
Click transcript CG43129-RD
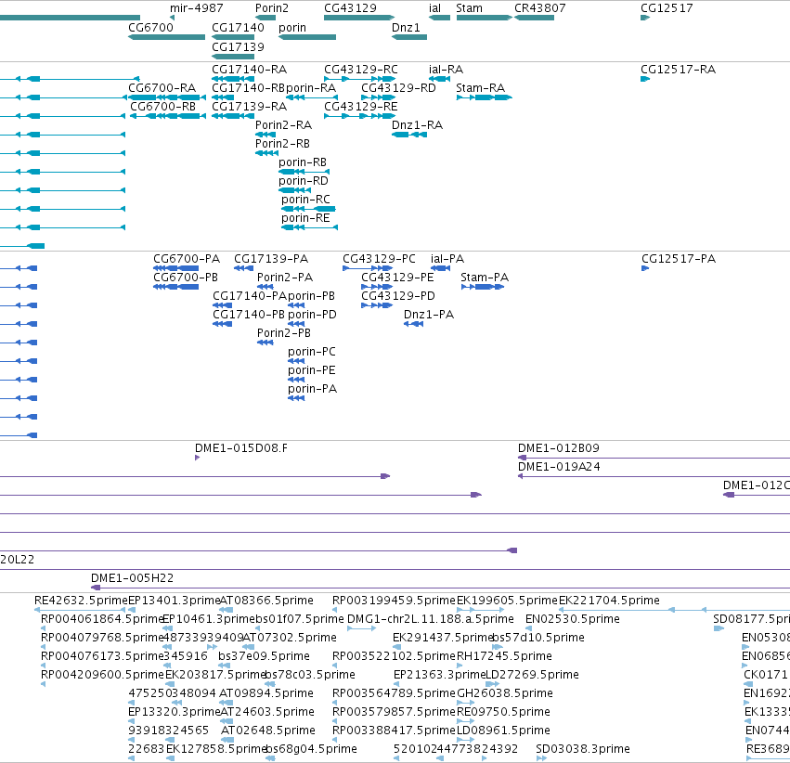click(x=379, y=97)
